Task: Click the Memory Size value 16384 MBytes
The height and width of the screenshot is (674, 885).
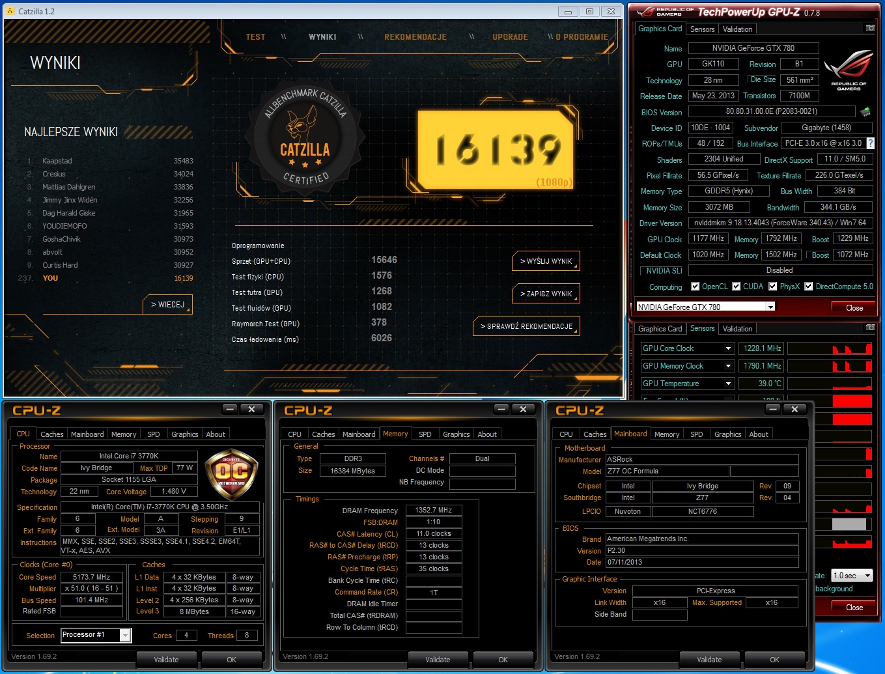Action: (352, 471)
